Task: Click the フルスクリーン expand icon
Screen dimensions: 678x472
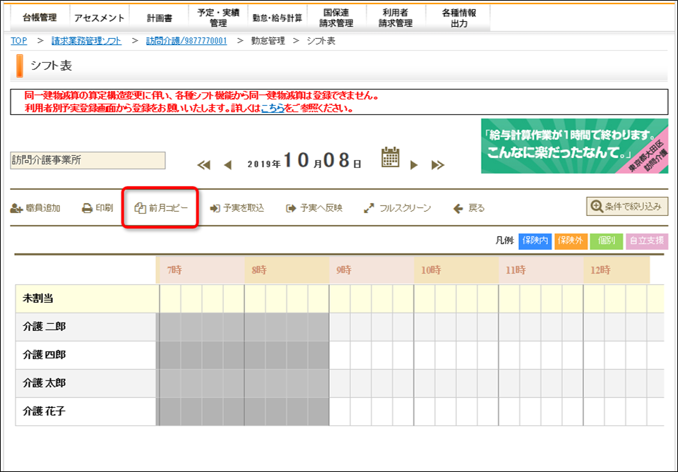Action: [369, 209]
